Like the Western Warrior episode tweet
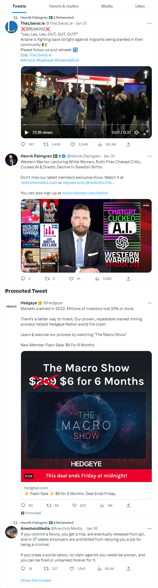158x588 pixels. click(x=72, y=279)
